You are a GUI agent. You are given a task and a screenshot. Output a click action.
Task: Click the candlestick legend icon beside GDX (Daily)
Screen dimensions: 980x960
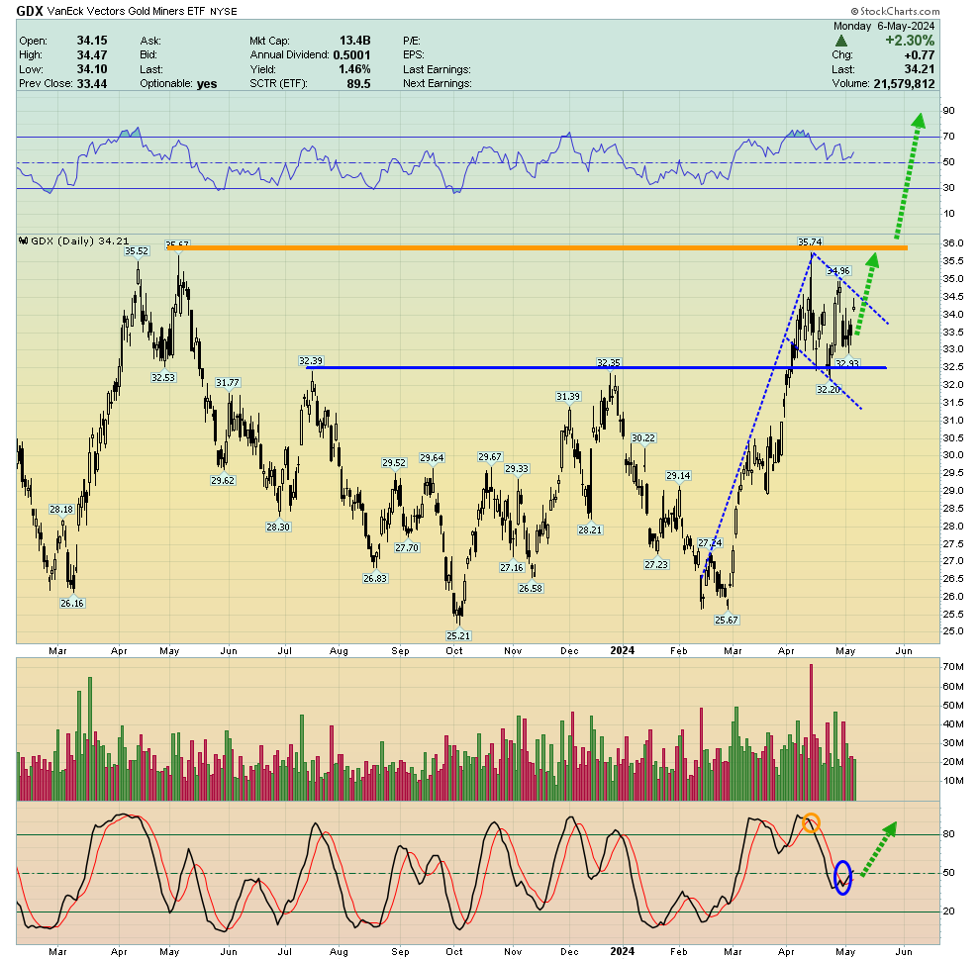(x=24, y=240)
